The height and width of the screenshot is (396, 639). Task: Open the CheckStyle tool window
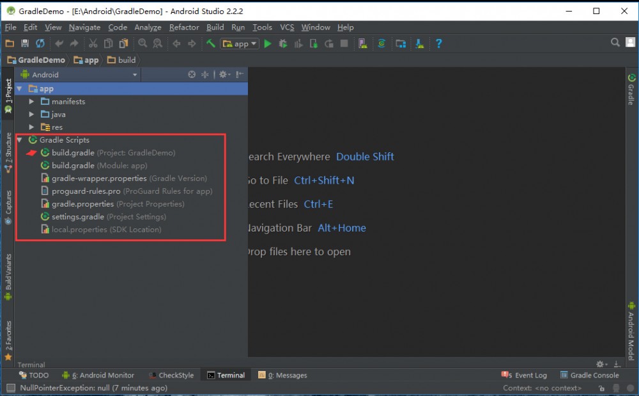[171, 375]
